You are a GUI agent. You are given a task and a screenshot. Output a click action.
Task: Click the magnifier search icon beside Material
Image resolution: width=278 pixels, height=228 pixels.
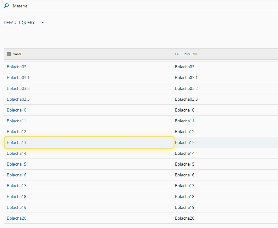(x=6, y=6)
